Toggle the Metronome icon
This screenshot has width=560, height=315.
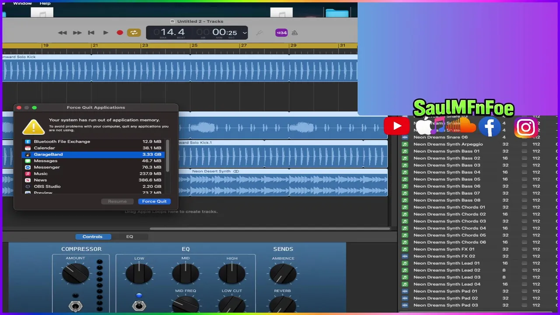tap(294, 33)
